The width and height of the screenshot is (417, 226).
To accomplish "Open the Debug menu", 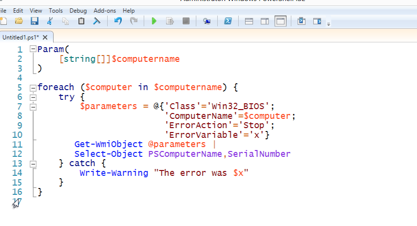I will [78, 10].
